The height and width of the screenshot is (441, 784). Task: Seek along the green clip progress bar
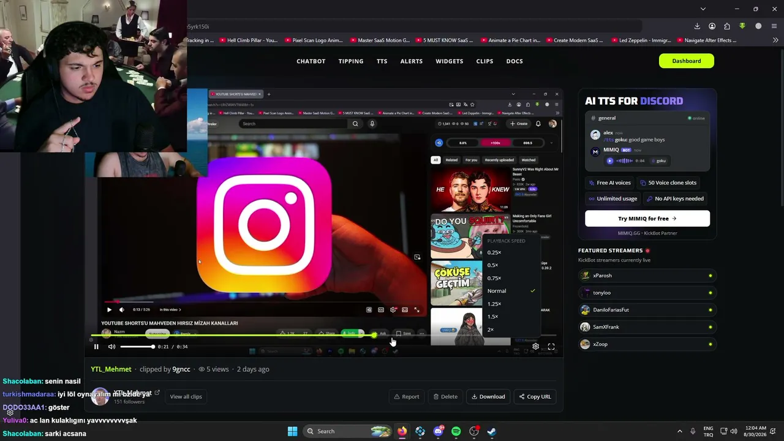(323, 336)
